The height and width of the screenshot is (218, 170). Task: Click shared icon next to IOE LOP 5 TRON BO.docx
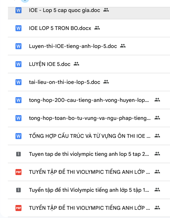click(97, 28)
